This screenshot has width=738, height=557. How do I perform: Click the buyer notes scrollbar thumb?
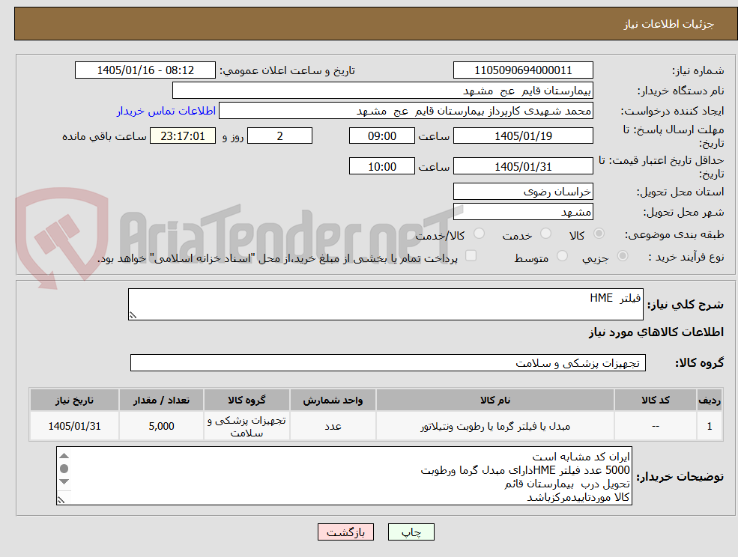(64, 469)
